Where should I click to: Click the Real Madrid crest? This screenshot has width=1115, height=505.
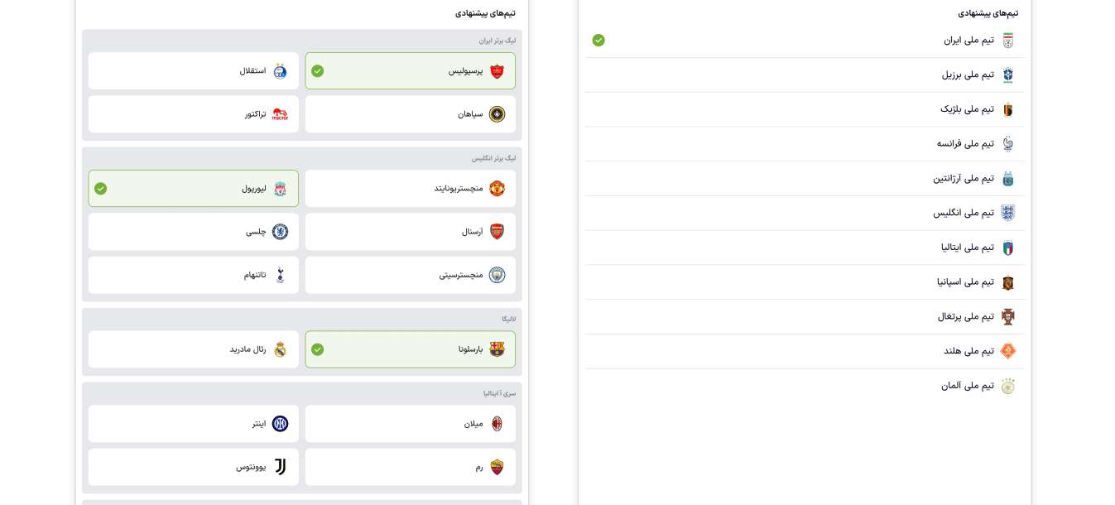[x=280, y=349]
